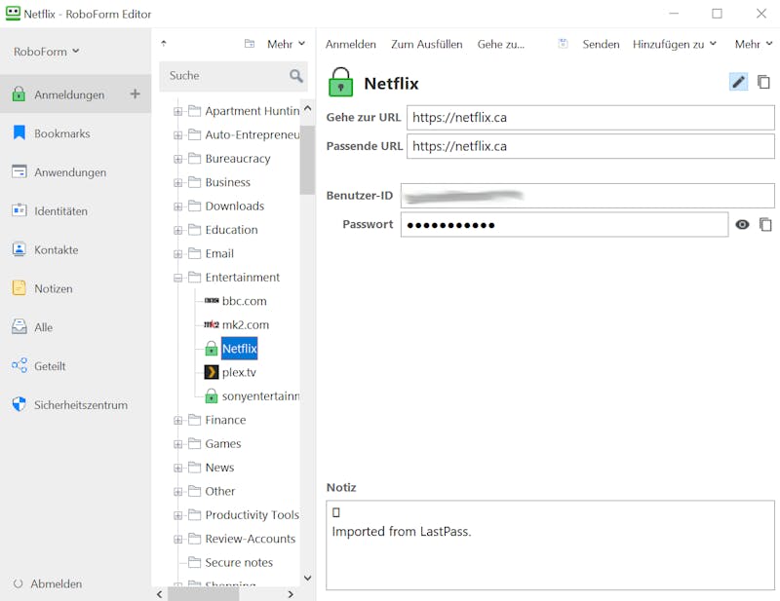This screenshot has width=780, height=601.
Task: Click the search magnifier icon
Action: point(296,76)
